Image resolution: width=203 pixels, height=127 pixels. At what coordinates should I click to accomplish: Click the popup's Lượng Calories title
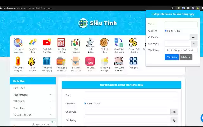coord(173,14)
